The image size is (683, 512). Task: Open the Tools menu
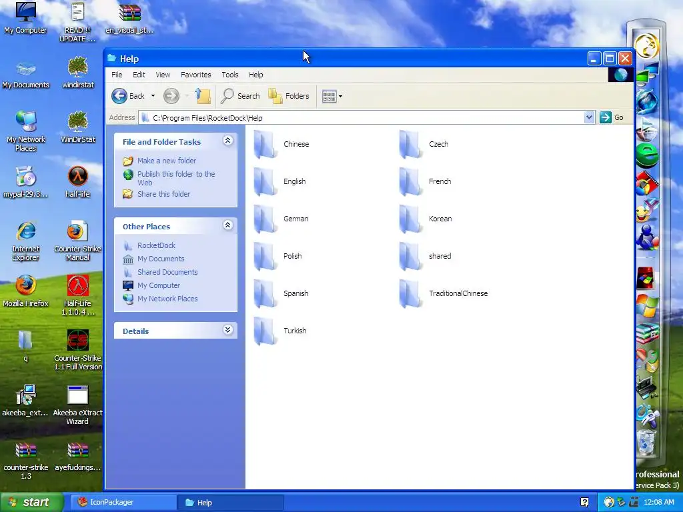(230, 75)
